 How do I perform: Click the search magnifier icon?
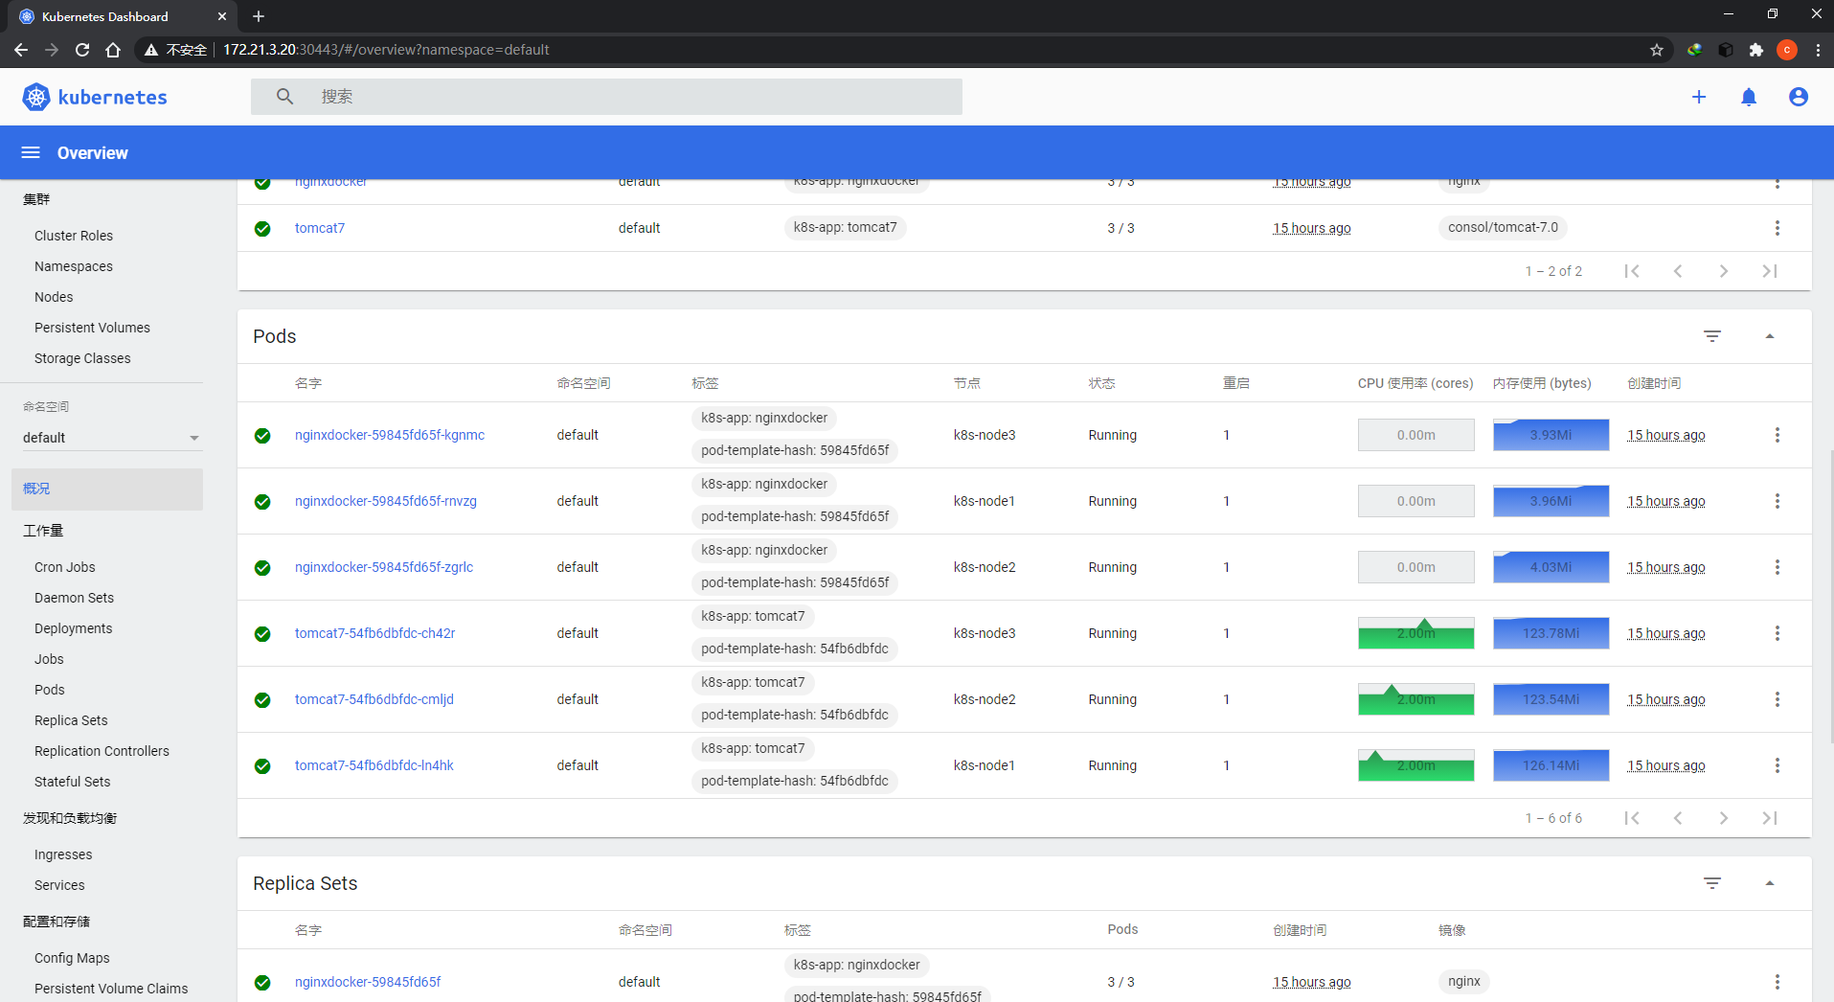tap(284, 97)
